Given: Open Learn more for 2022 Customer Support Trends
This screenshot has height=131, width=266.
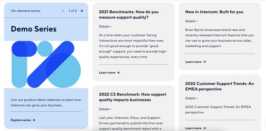Looking at the screenshot, I should [x=196, y=128].
